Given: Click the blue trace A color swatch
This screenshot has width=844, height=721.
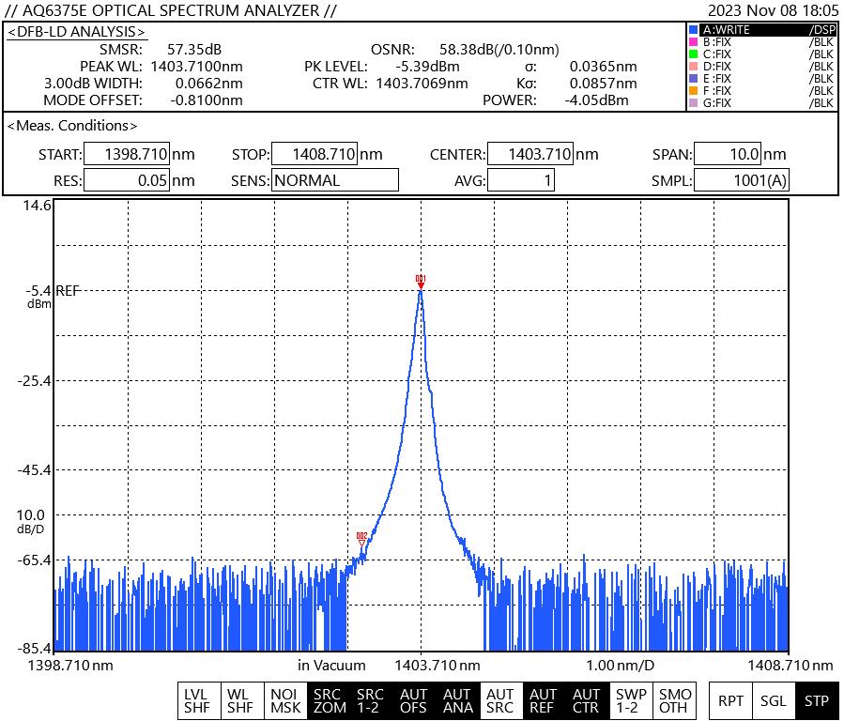Looking at the screenshot, I should coord(693,30).
